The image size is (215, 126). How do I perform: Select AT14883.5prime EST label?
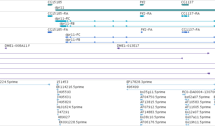click(x=153, y=112)
